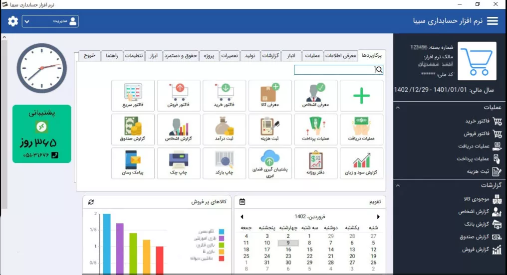Switch to معرفی اطلاعات tab
Screen dimensions: 507x275
click(x=340, y=56)
